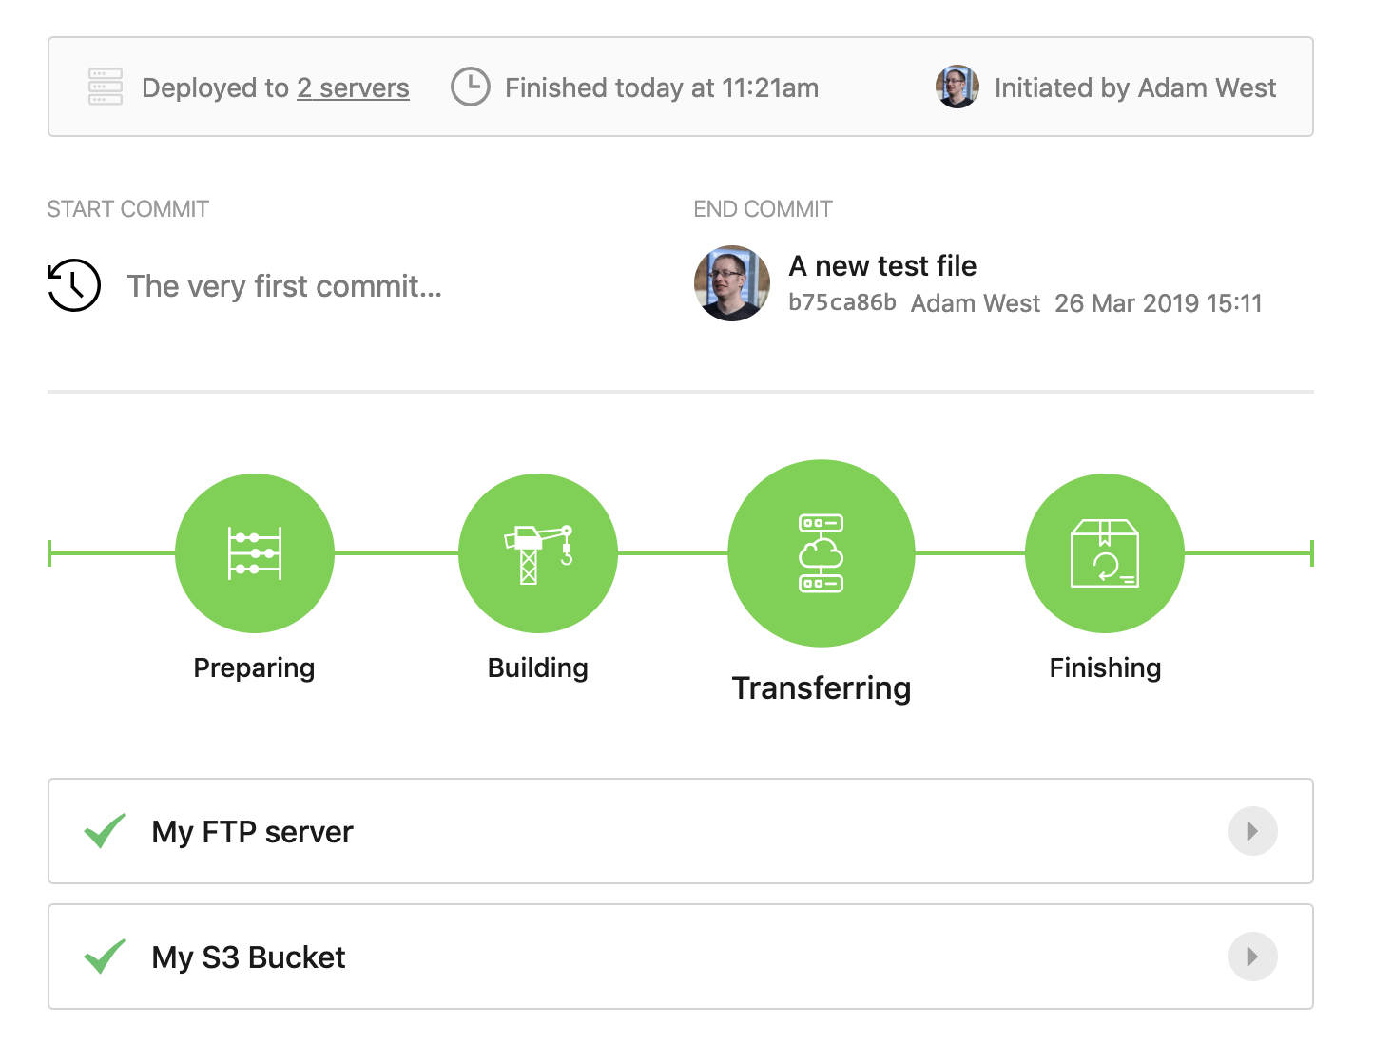Expand the My S3 Bucket details
Viewport: 1373px width, 1044px height.
coord(1252,957)
